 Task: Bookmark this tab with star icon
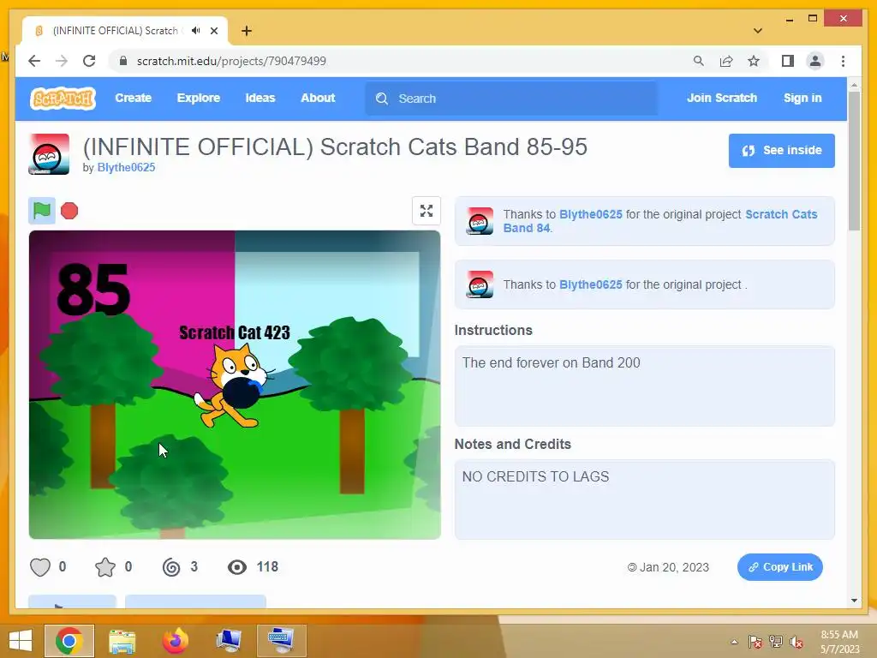pyautogui.click(x=754, y=61)
